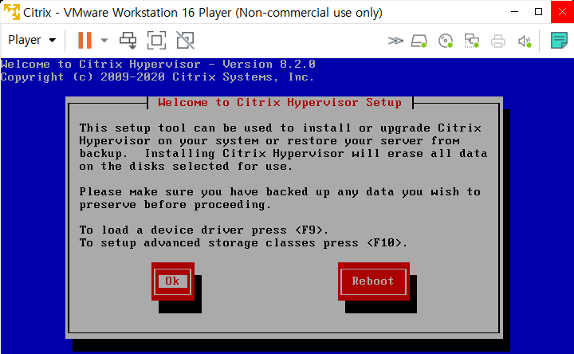
Task: Click the '<F9>' driver hint text
Action: click(309, 230)
